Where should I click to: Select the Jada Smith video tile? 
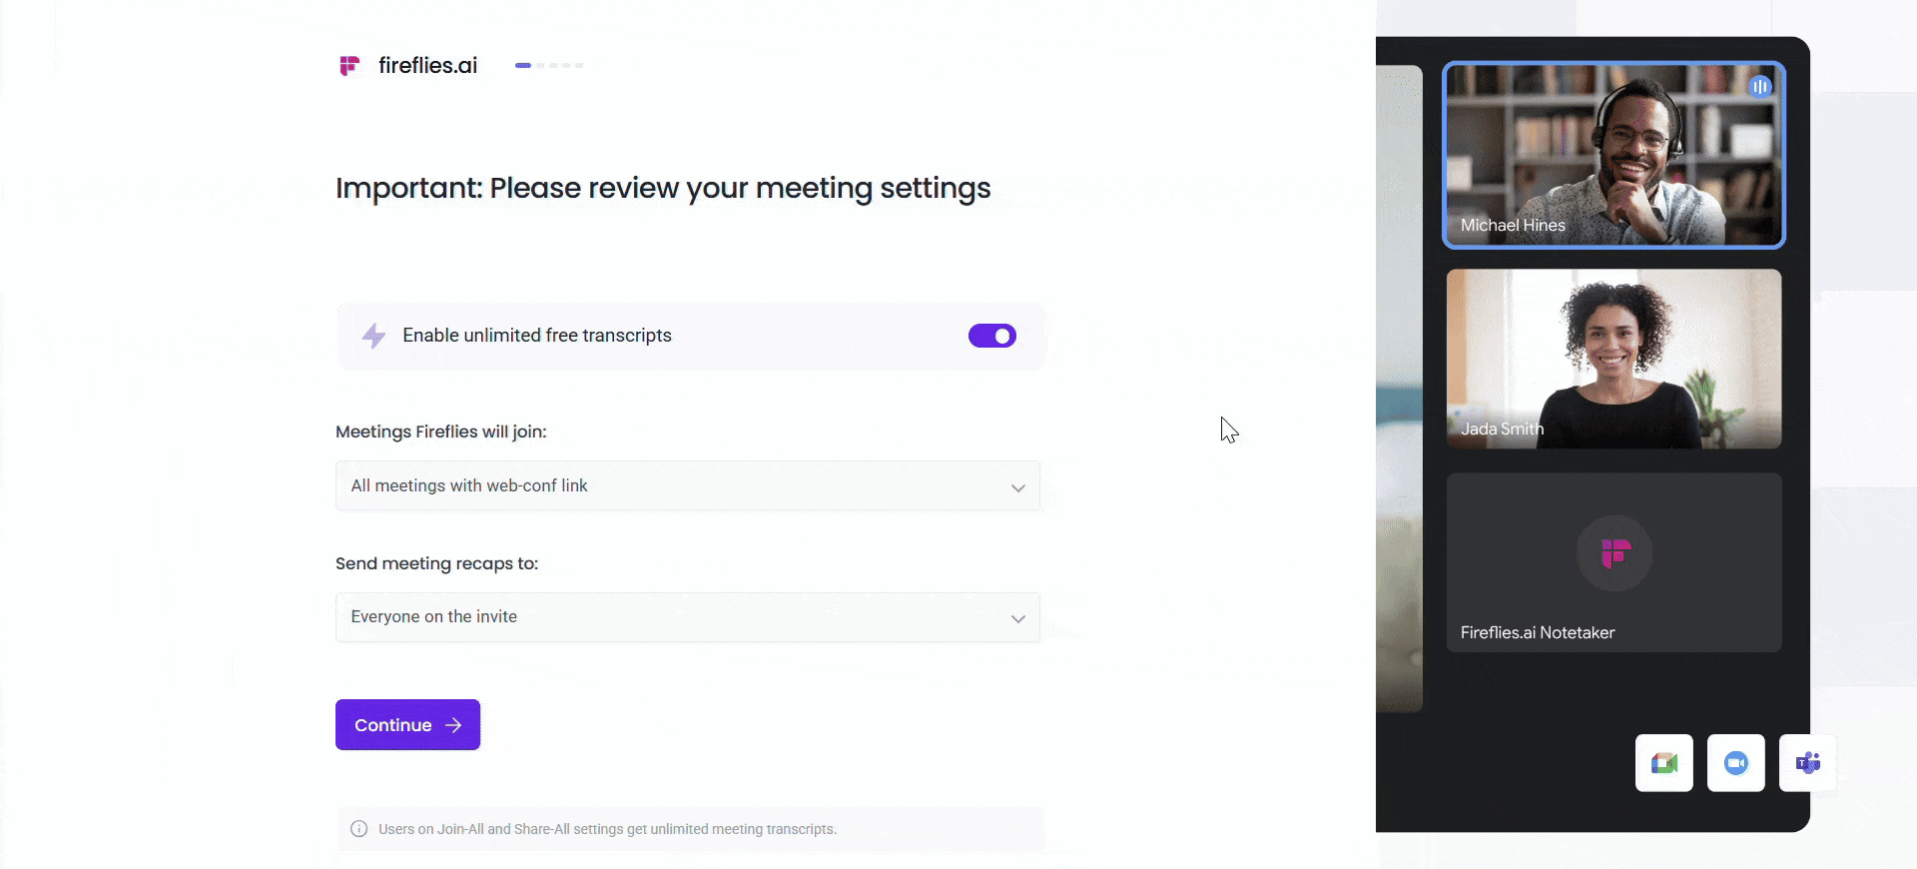tap(1613, 359)
